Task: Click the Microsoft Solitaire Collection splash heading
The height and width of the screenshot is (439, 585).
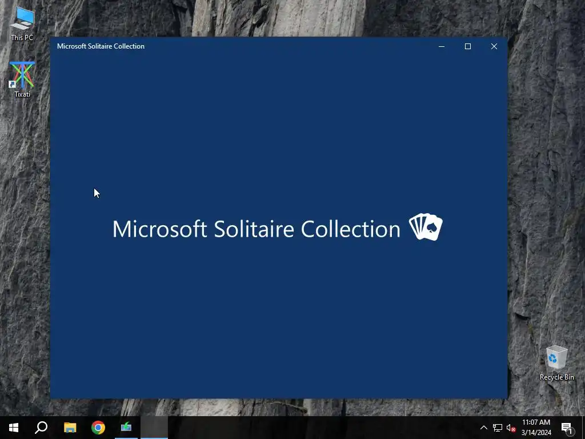Action: pyautogui.click(x=257, y=229)
